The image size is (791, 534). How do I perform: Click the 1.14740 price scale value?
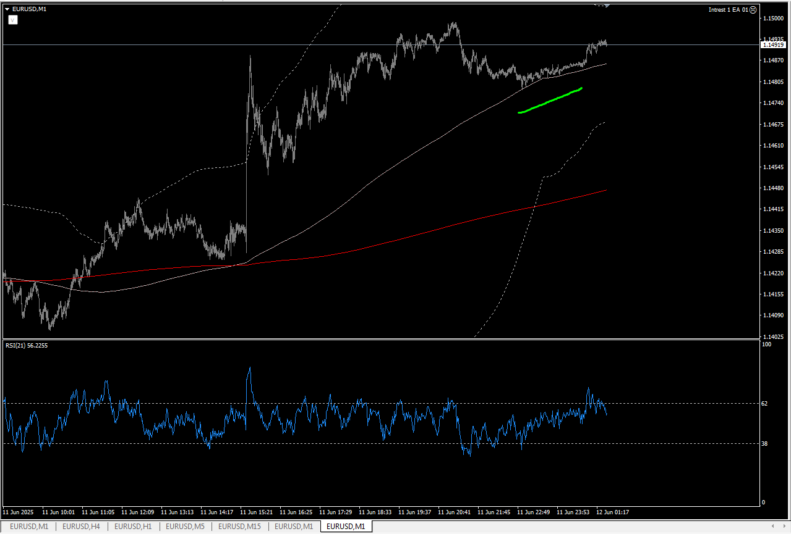click(774, 103)
